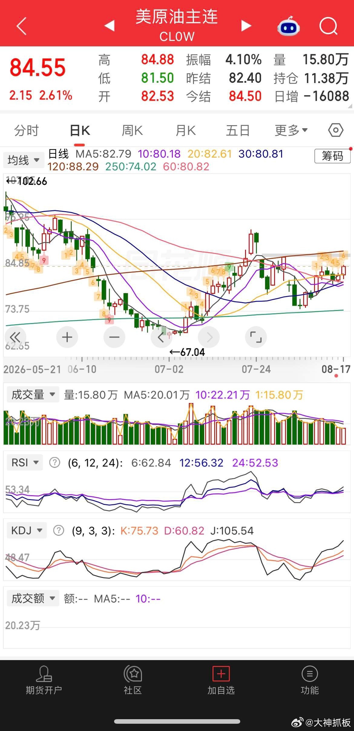Switch to next contract with right triangle
354x731 pixels.
pyautogui.click(x=246, y=26)
